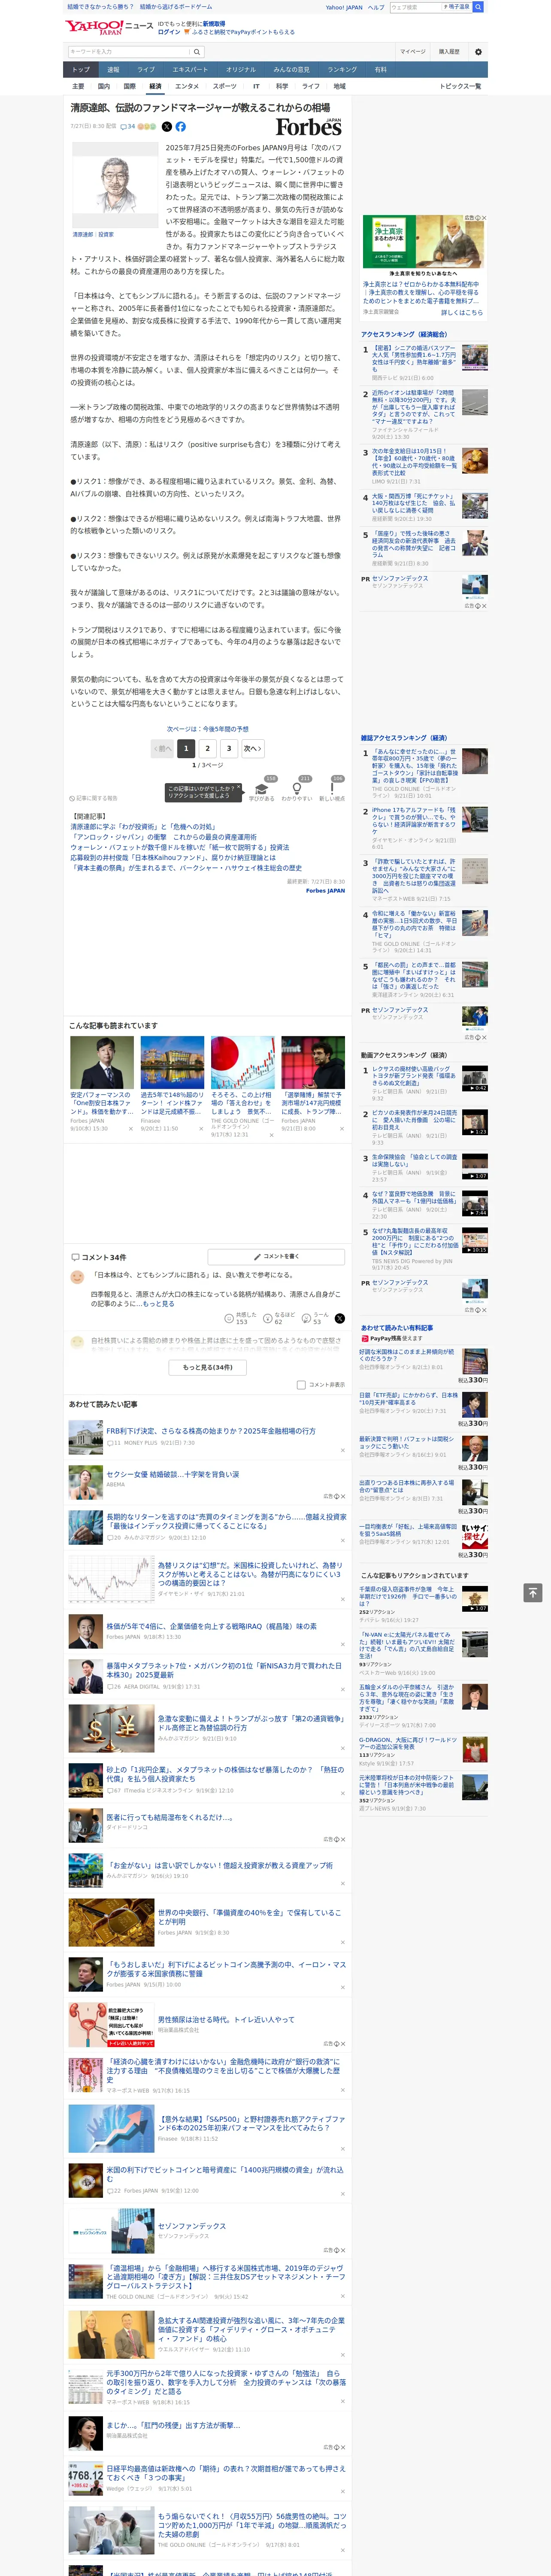Click 共感した reaction on the top comment
This screenshot has height=2576, width=551.
(241, 1319)
